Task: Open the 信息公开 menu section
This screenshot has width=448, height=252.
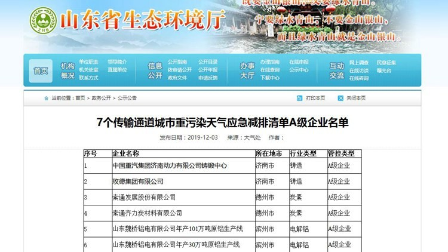Action: pos(155,70)
